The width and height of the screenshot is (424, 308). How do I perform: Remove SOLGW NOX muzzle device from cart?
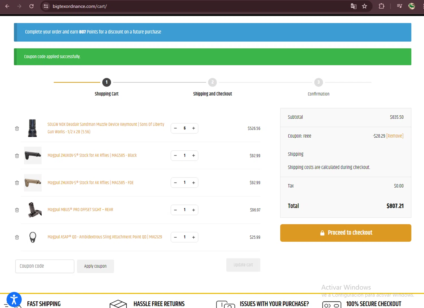17,129
